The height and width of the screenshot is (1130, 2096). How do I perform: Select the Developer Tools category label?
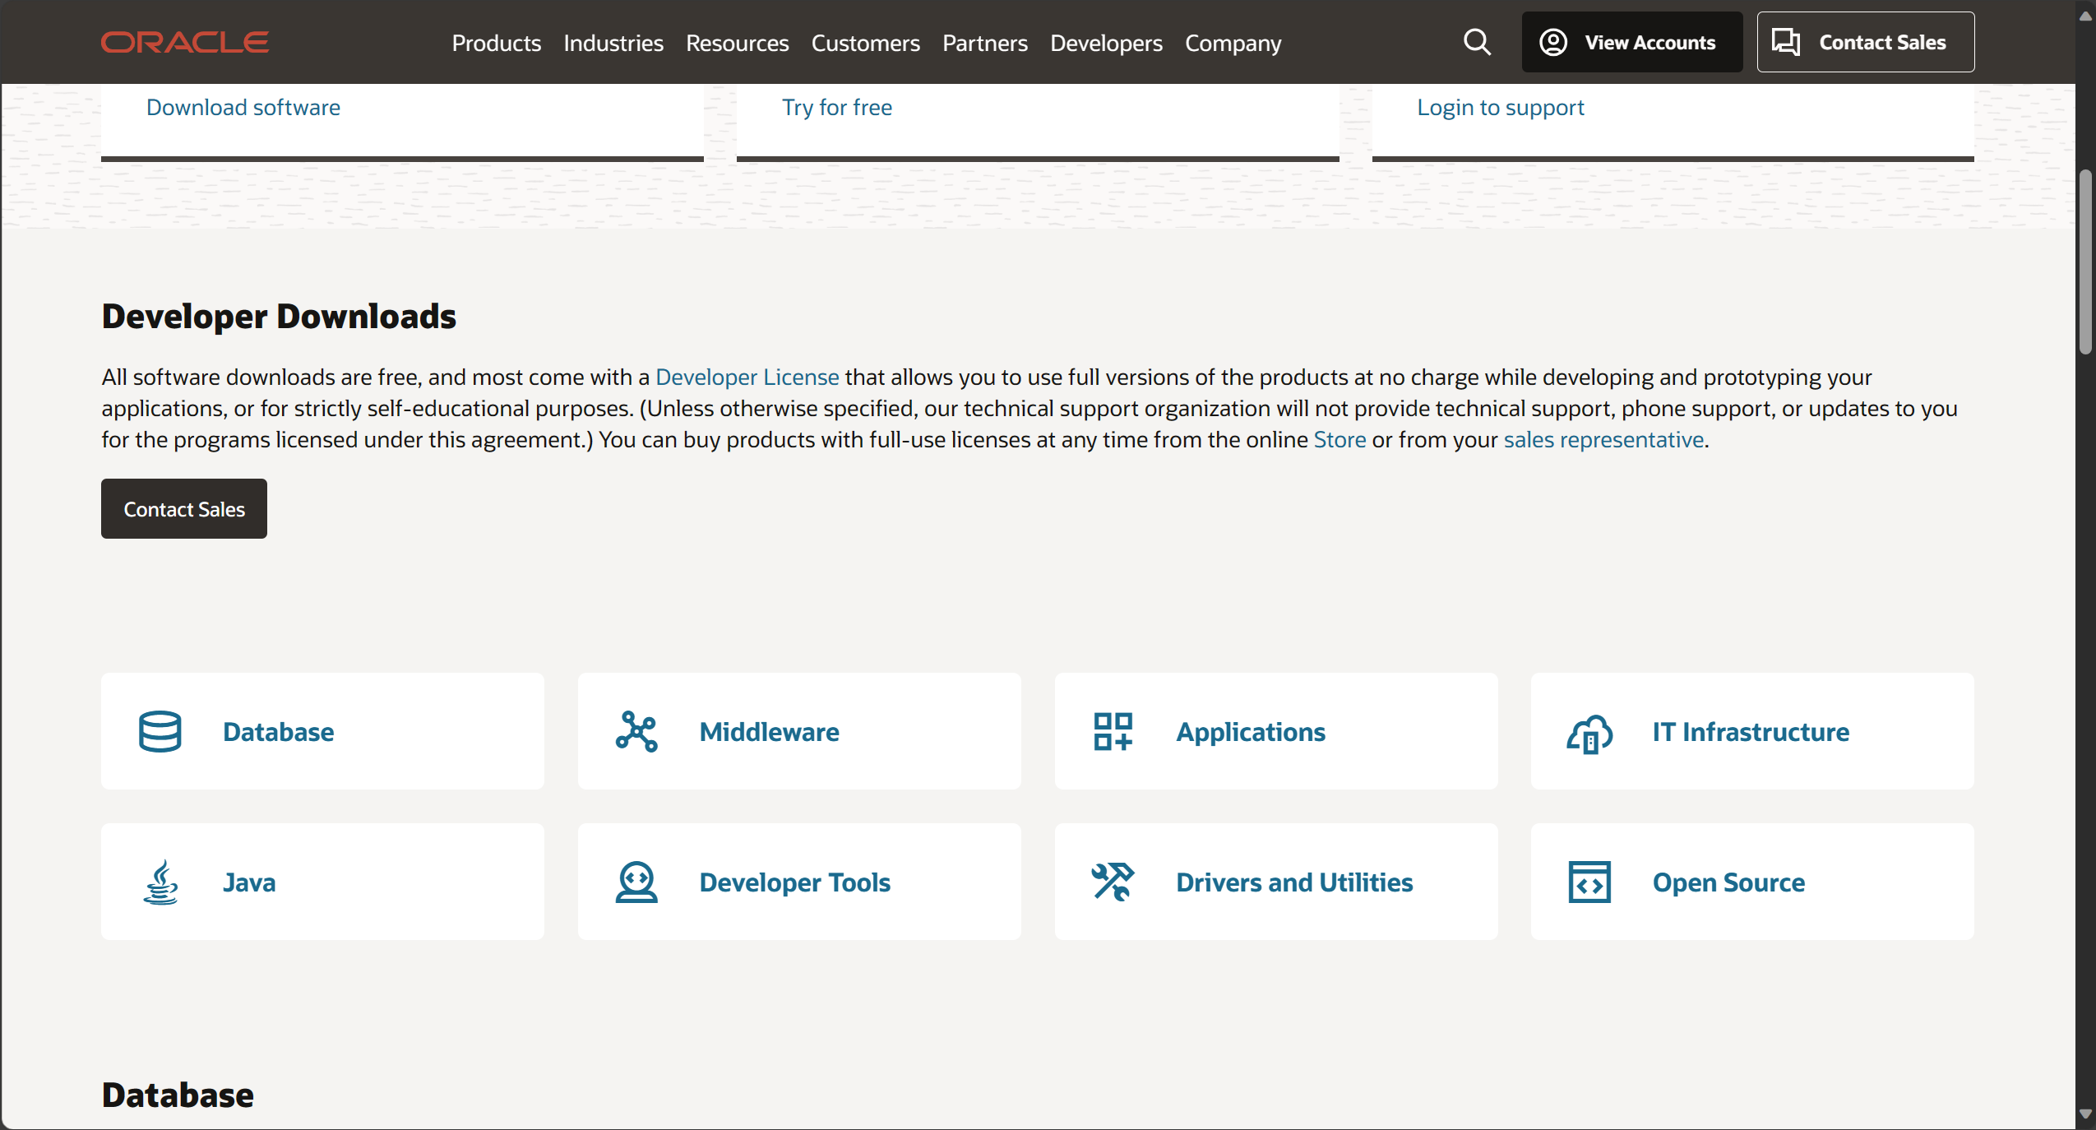(795, 882)
